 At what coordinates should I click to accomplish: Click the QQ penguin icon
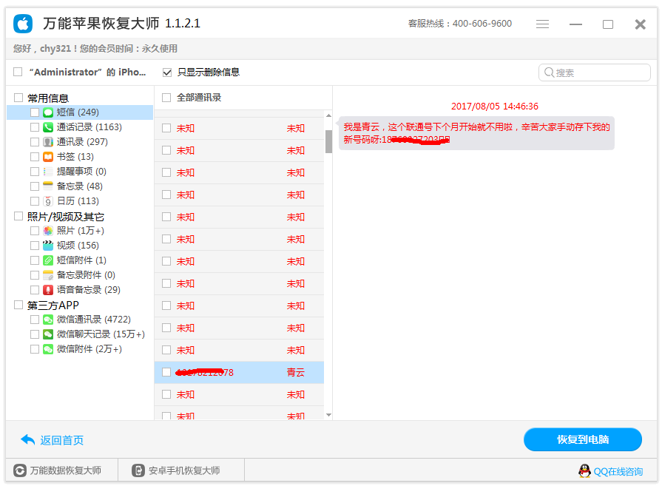[585, 470]
